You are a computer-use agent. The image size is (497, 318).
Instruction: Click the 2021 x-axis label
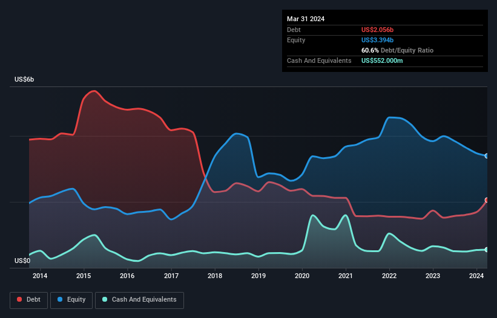coord(346,276)
